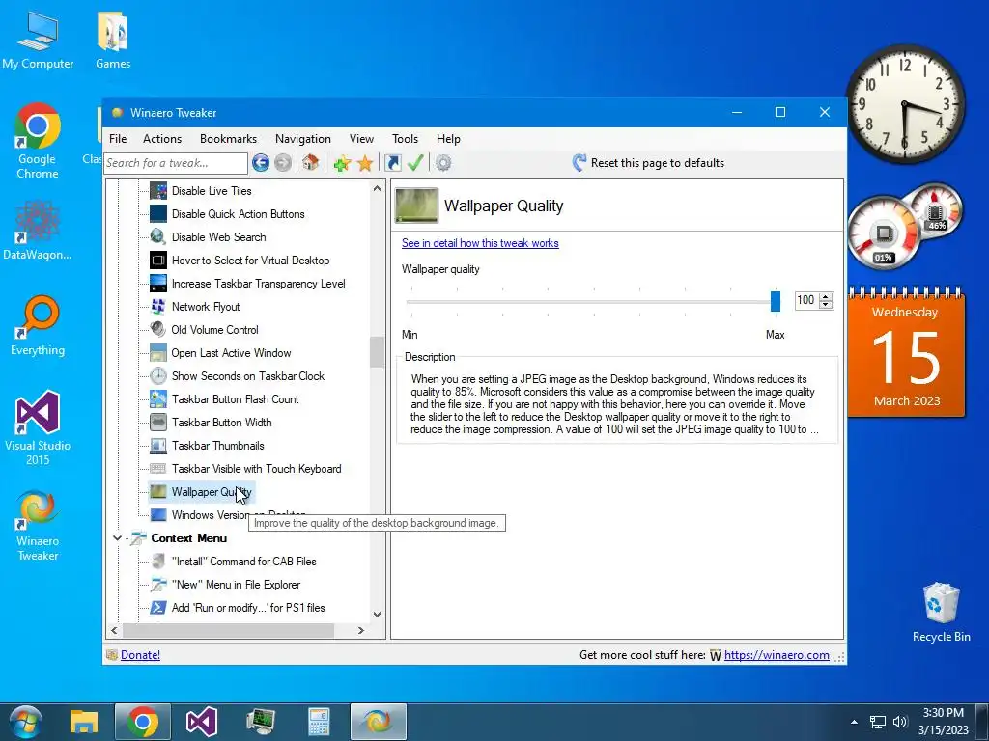
Task: Click the Disable Web Search globe icon
Action: click(158, 237)
